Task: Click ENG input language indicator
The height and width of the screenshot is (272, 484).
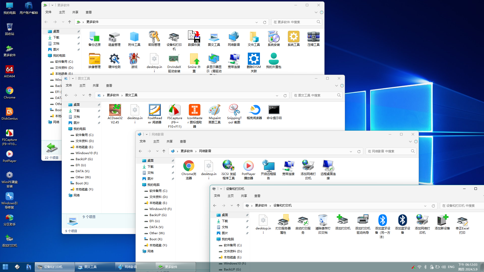Action: 451,267
